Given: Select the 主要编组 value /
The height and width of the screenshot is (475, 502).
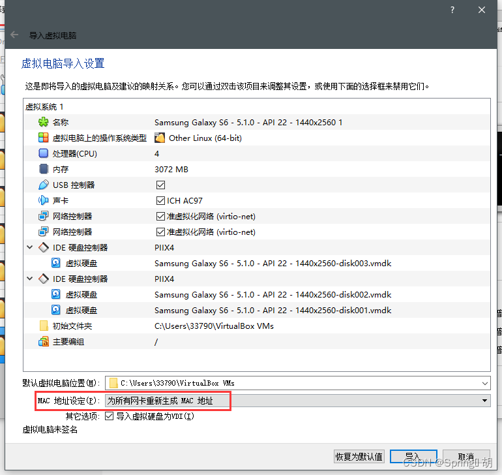Looking at the screenshot, I should [156, 342].
